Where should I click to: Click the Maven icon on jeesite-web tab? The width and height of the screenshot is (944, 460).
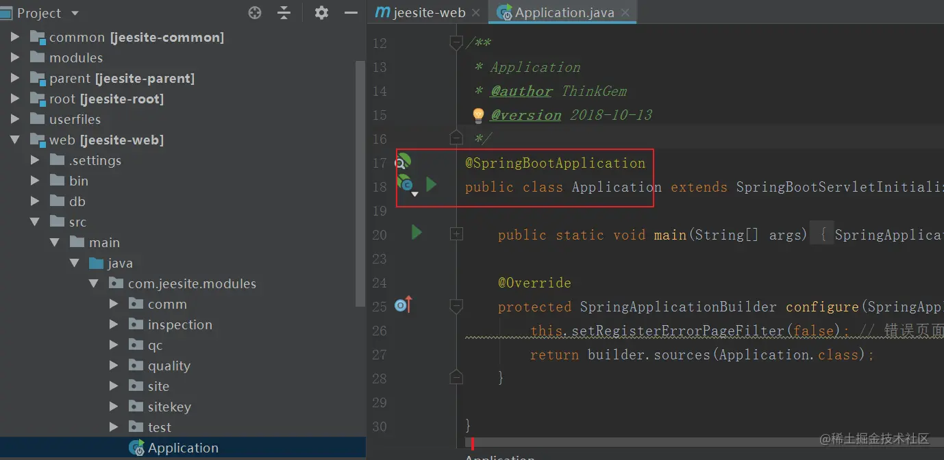(x=383, y=13)
